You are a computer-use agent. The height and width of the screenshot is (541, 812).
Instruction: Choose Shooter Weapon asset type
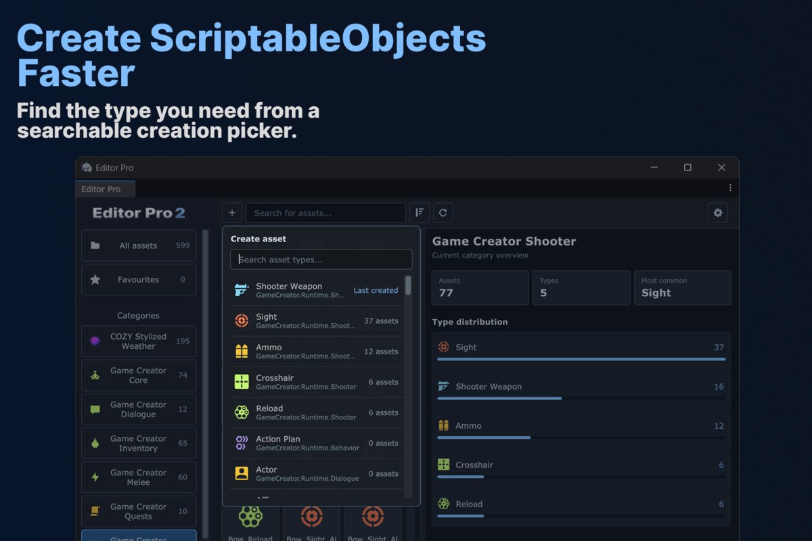click(x=316, y=290)
